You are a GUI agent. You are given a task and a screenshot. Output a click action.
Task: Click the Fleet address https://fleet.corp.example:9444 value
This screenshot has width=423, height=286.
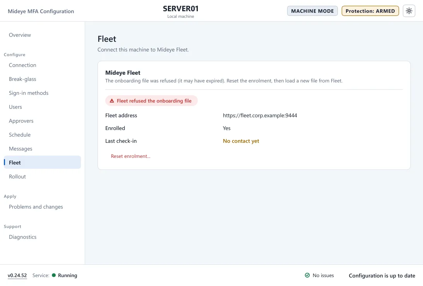point(260,115)
